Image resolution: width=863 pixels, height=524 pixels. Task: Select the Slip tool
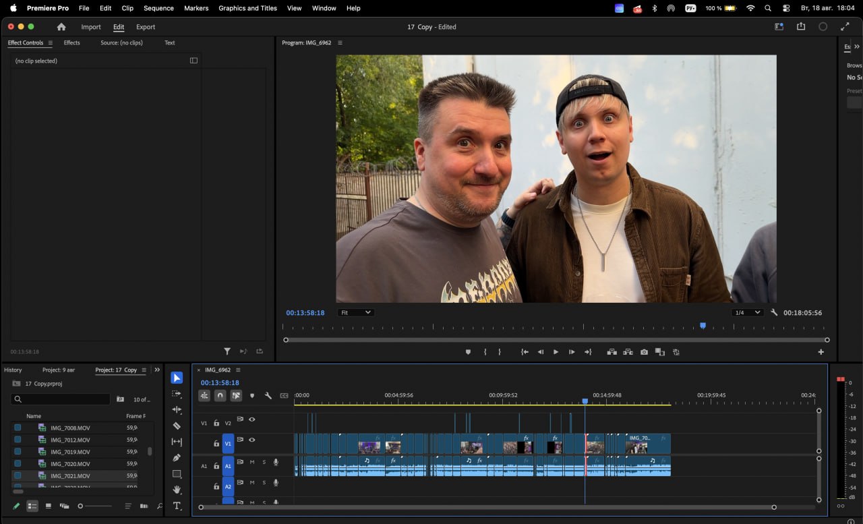(x=177, y=442)
